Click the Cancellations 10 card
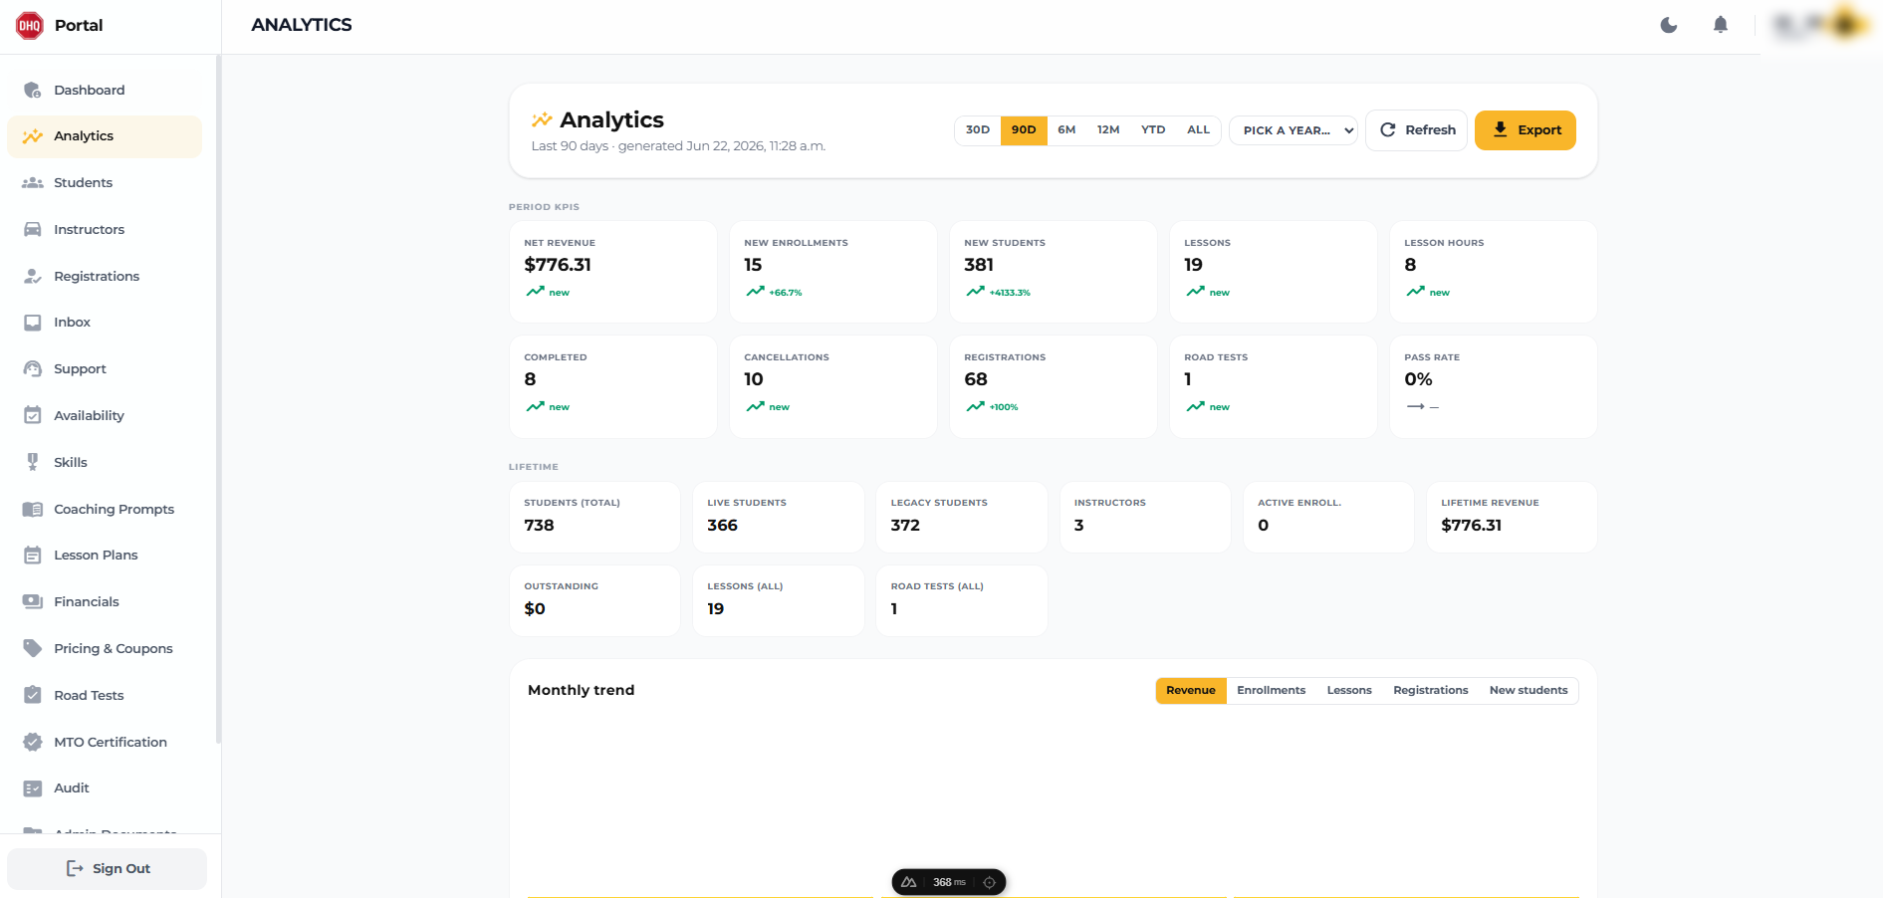Screen dimensions: 1883x898 [833, 387]
